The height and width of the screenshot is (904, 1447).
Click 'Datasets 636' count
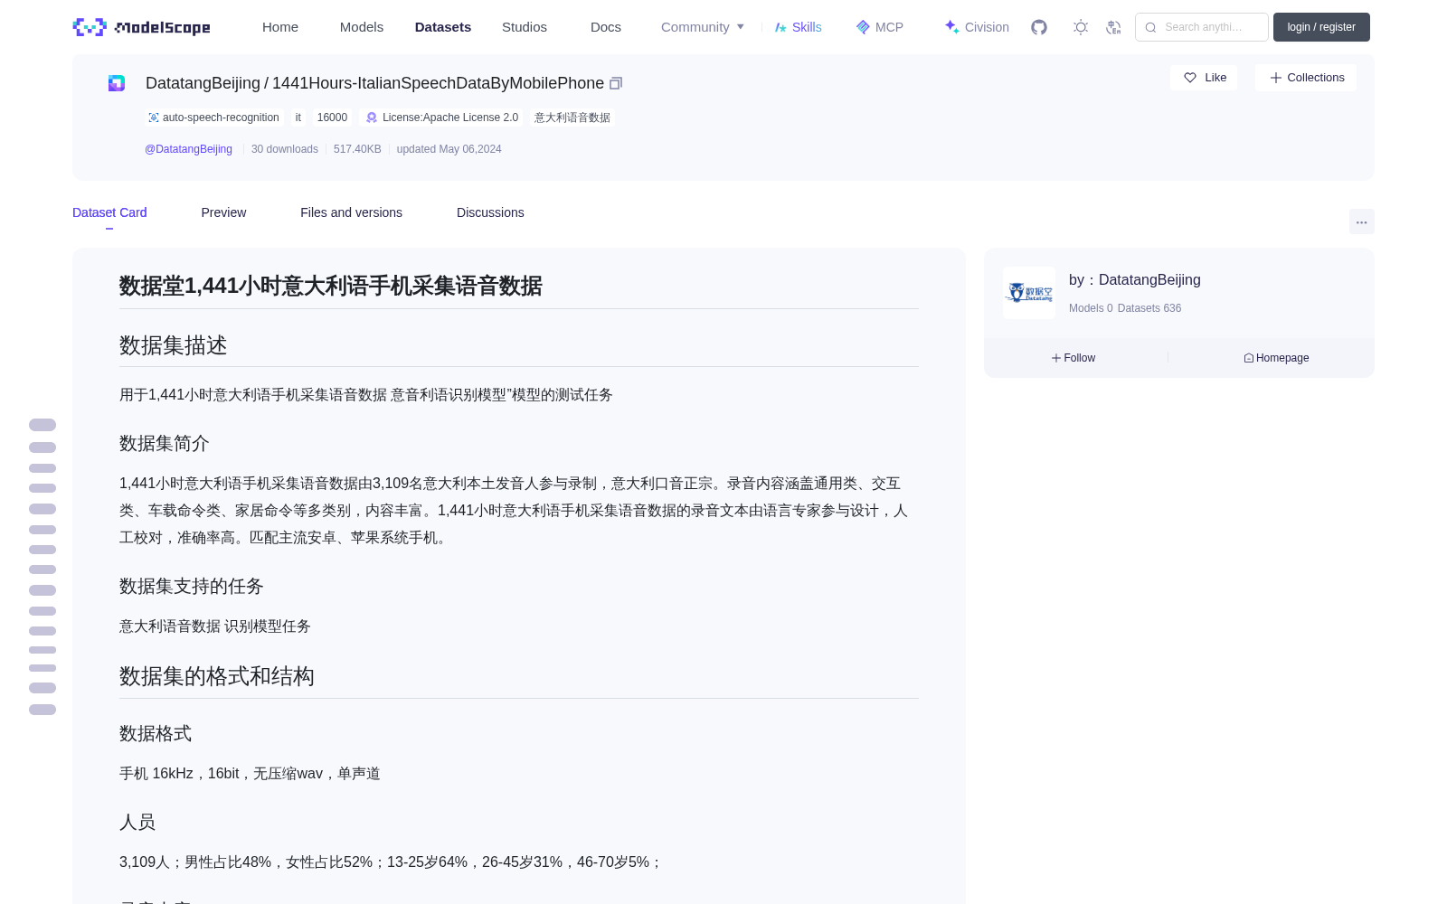coord(1149,308)
